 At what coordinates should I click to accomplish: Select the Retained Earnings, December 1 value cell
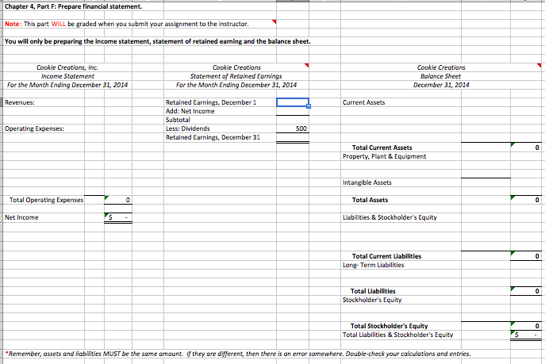pos(293,102)
